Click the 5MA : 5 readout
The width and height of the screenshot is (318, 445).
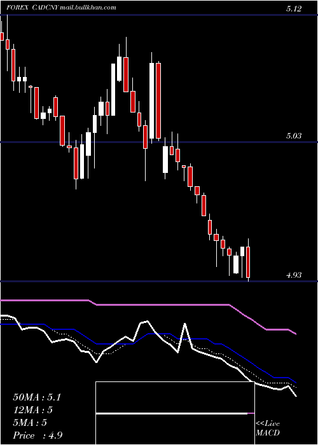(x=30, y=423)
